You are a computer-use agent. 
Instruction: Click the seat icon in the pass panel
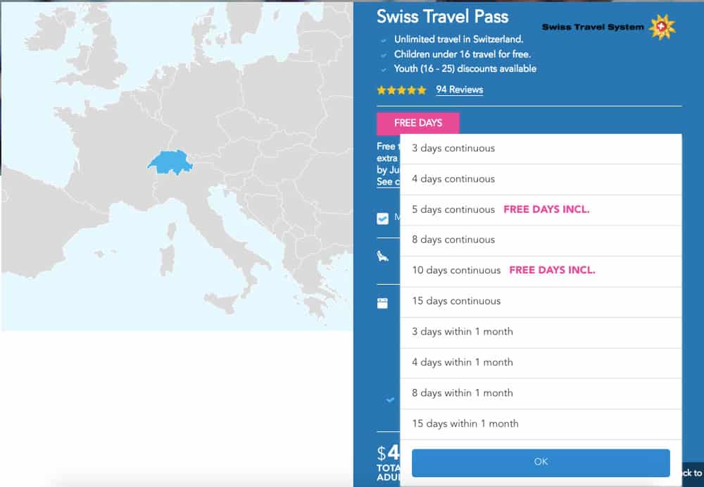pos(382,257)
